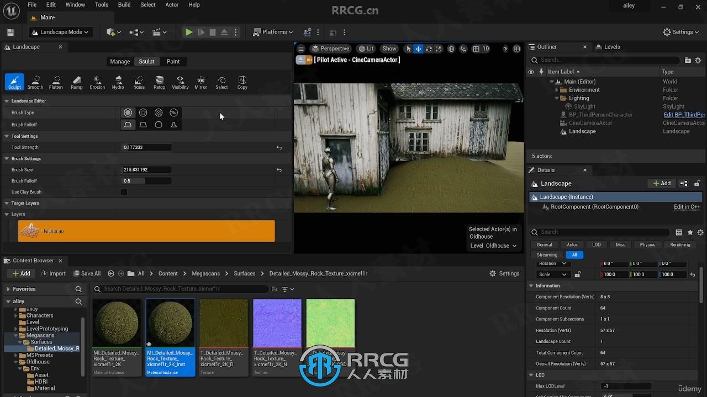Select the Ramp landscape tool

tap(77, 82)
